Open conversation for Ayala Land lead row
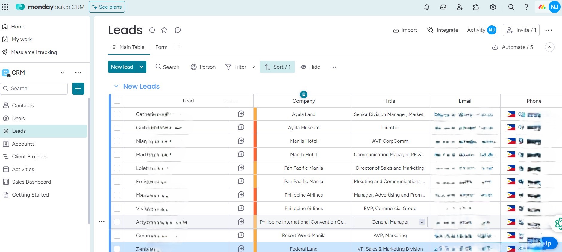This screenshot has height=252, width=562. 241,114
